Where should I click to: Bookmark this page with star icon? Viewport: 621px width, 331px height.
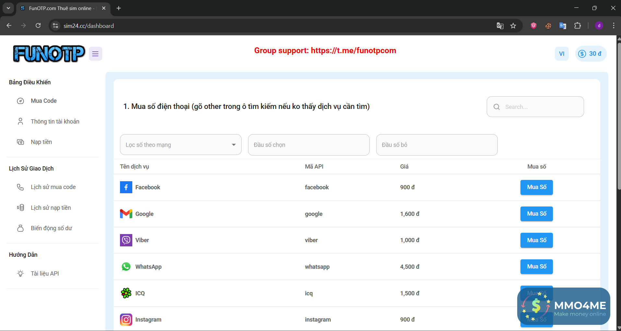pyautogui.click(x=513, y=26)
